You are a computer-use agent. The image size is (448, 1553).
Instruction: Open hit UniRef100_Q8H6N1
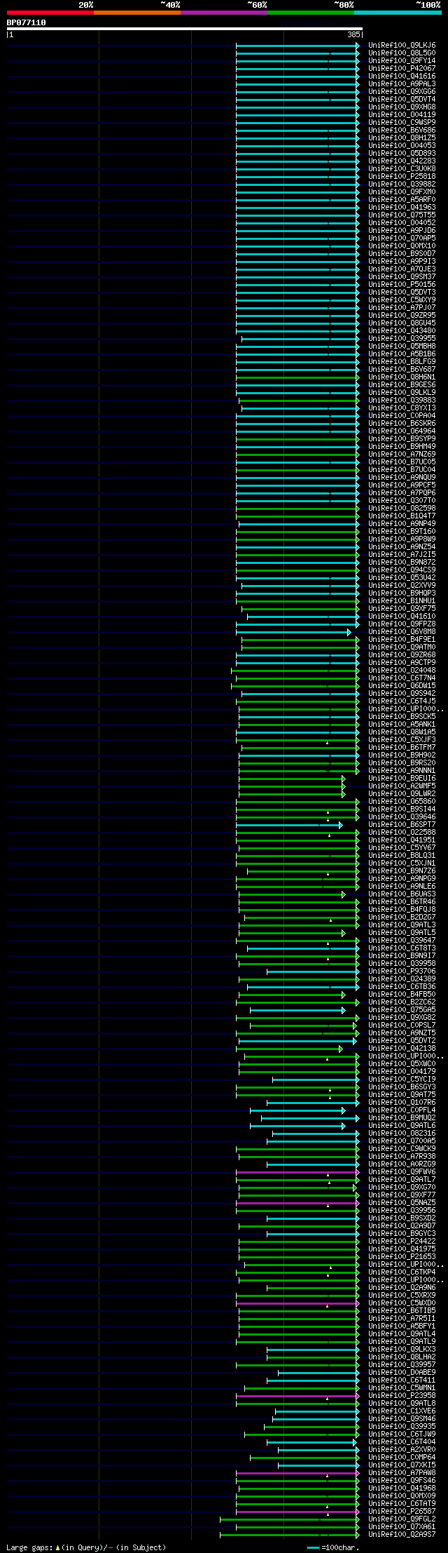coord(402,377)
